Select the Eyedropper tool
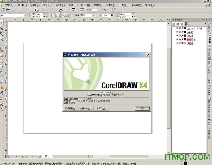Viewport: 212px width, 166px height. (1, 93)
